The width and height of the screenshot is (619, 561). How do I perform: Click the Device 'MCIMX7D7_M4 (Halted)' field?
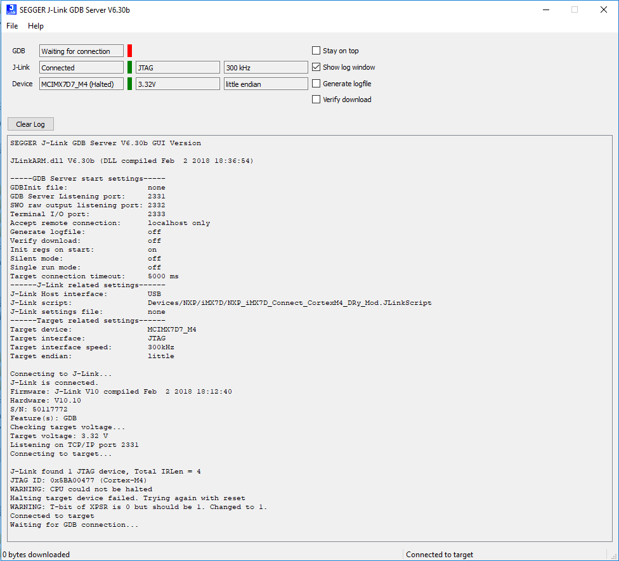point(81,84)
